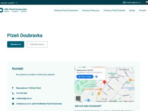Click the red location marker on the map
This screenshot has width=148, height=111.
104,82
